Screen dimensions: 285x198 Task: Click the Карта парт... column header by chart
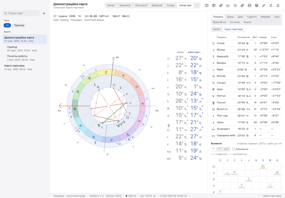(194, 52)
